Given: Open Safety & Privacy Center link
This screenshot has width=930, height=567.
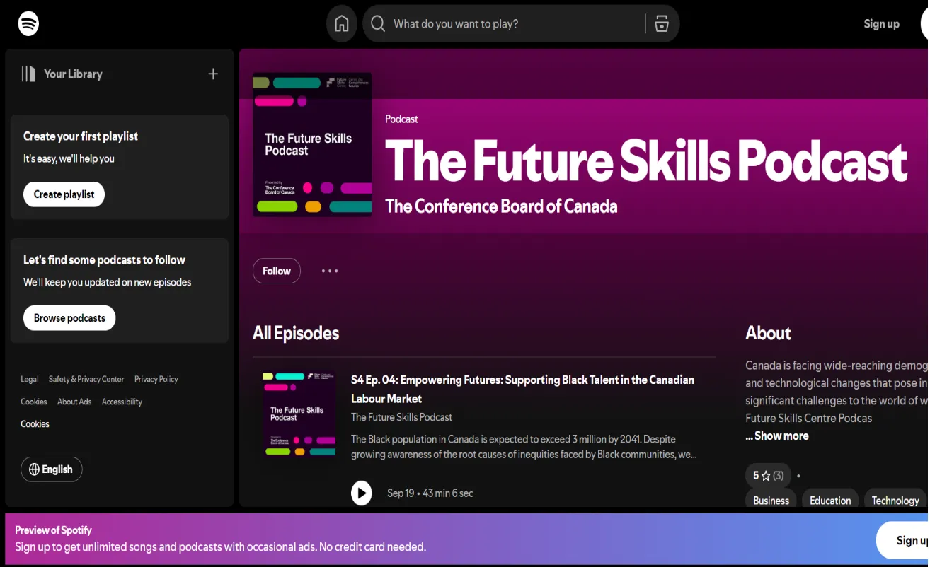Looking at the screenshot, I should pyautogui.click(x=86, y=380).
